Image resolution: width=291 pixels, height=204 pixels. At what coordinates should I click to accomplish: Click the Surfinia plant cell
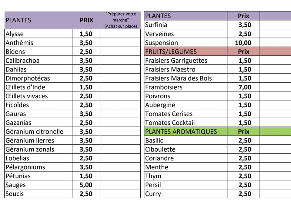pyautogui.click(x=186, y=25)
